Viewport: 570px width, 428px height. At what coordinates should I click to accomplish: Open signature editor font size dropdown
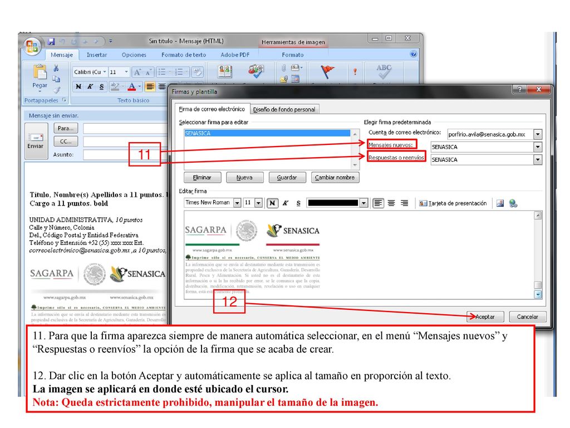pyautogui.click(x=258, y=203)
